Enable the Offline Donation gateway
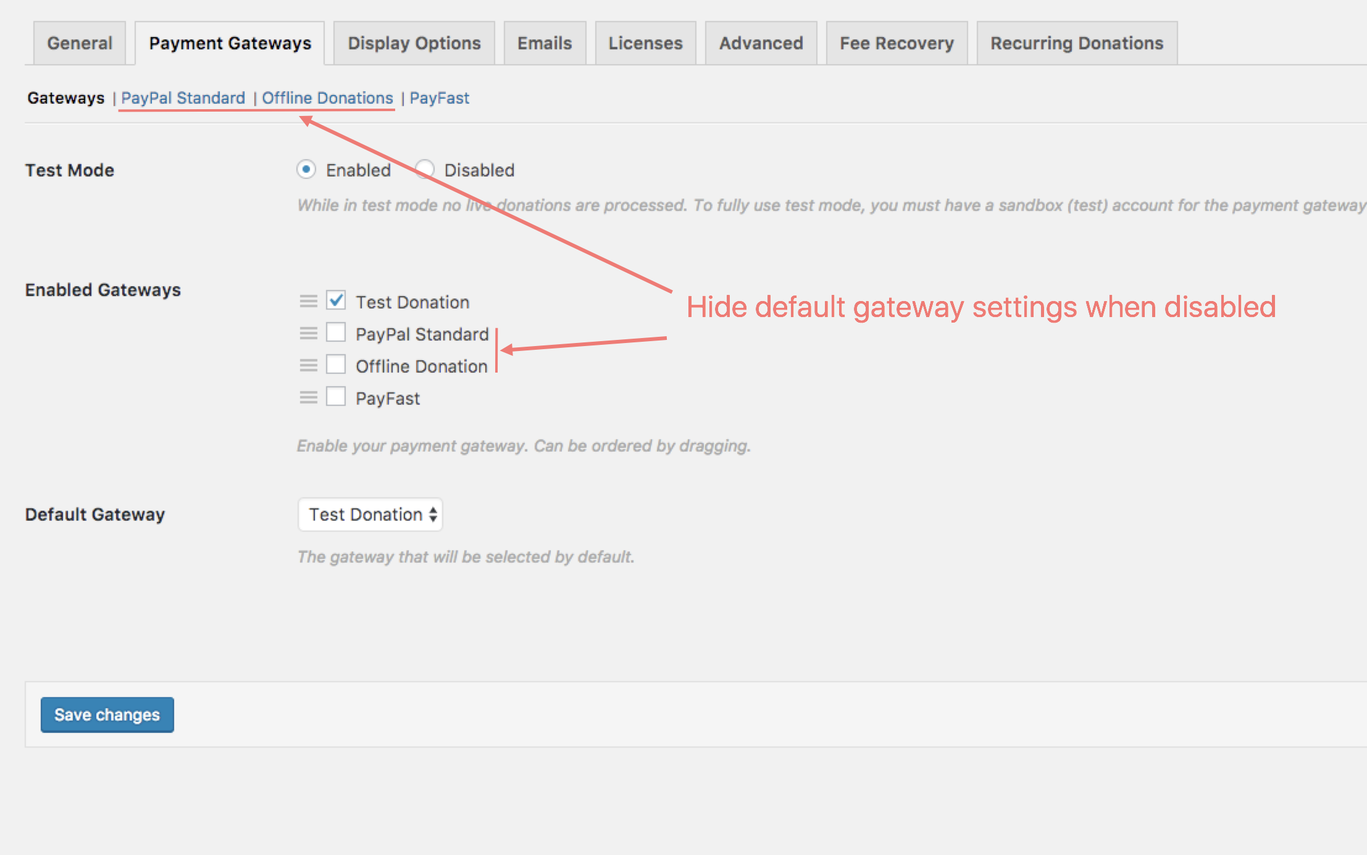The width and height of the screenshot is (1367, 855). 336,365
